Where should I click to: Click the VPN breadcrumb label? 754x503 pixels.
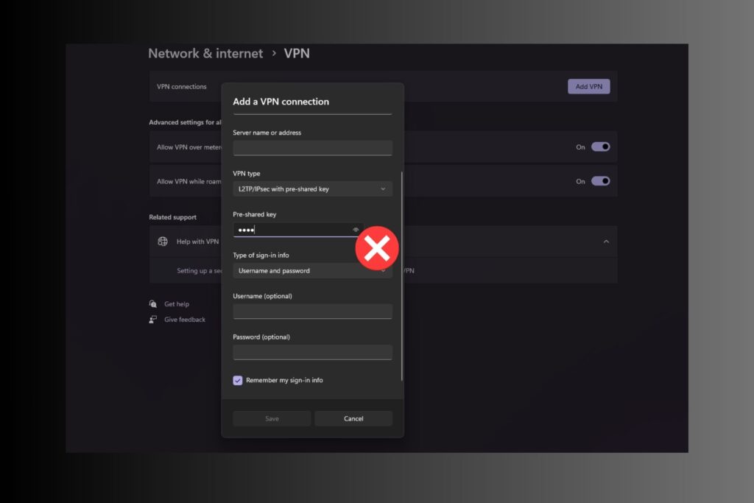(x=297, y=53)
